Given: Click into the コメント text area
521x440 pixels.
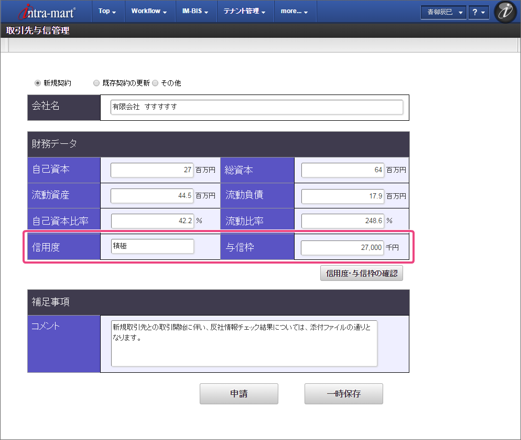Looking at the screenshot, I should pyautogui.click(x=244, y=343).
